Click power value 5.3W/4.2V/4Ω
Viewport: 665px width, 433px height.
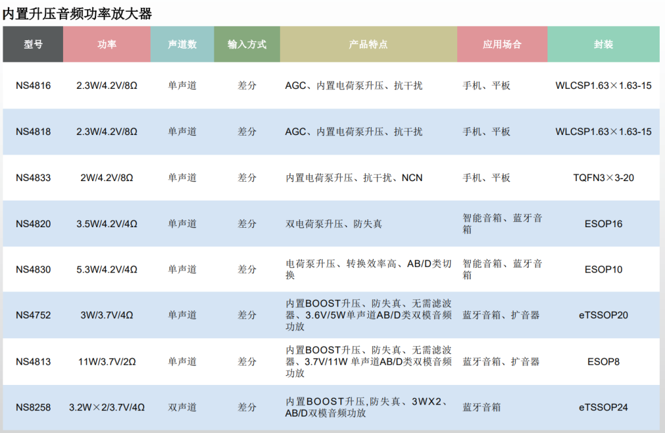[107, 269]
